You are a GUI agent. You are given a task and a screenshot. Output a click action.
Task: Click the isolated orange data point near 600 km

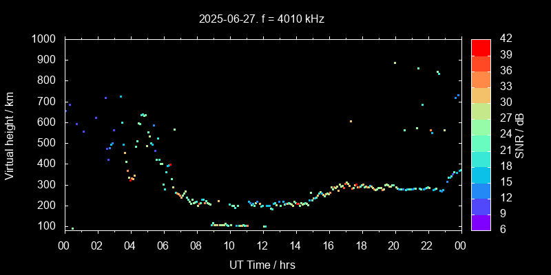point(351,121)
